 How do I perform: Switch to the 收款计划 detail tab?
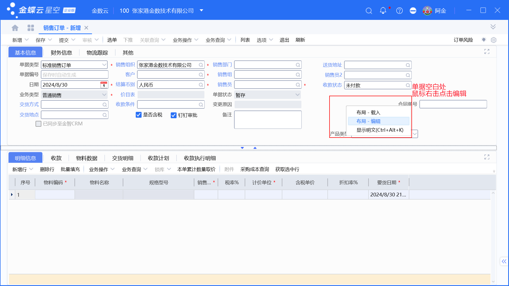tap(159, 158)
